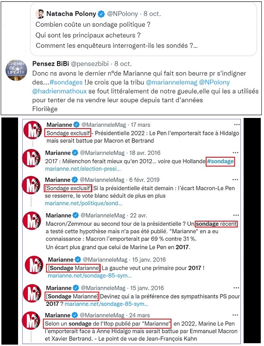
Task: Click the verified badge on the 24 mars Marianne tweet
Action: pos(75,315)
